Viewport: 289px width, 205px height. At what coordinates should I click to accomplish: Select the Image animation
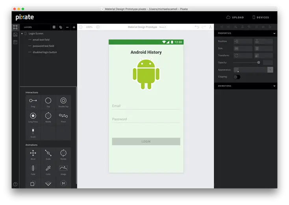pos(63,170)
